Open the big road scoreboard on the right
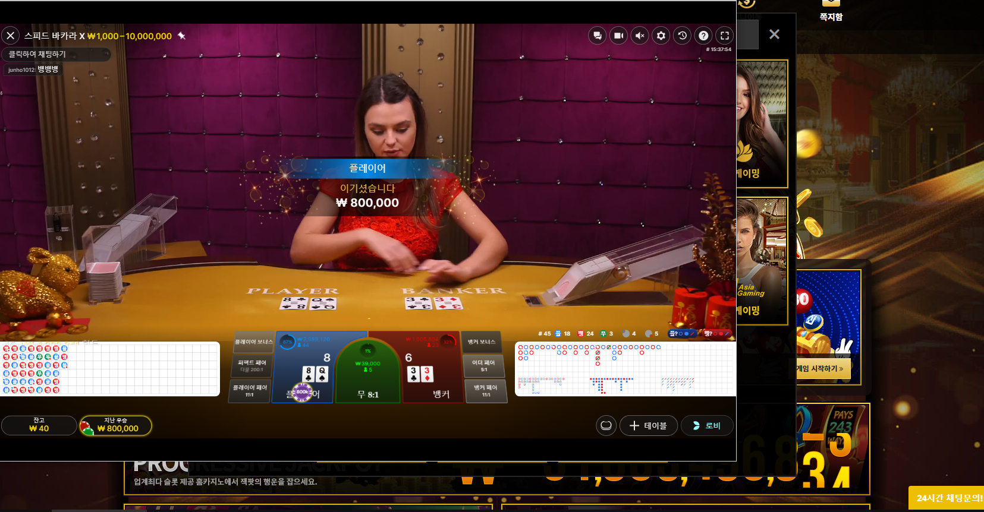 [x=625, y=368]
